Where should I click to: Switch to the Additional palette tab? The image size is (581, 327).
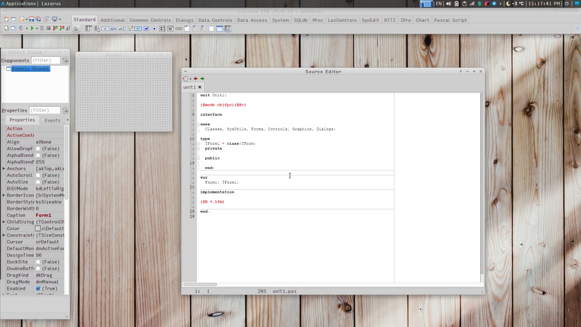pyautogui.click(x=113, y=20)
